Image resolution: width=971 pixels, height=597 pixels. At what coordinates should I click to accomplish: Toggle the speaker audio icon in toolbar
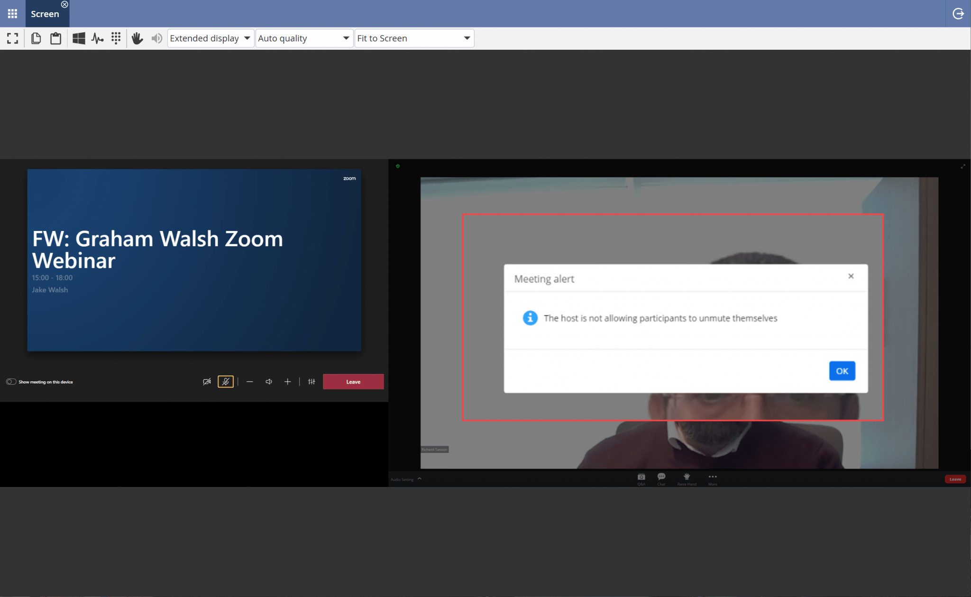[x=157, y=38]
